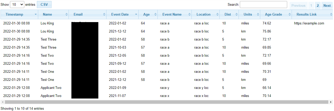Sort by Age column header
This screenshot has width=334, height=111.
pos(148,15)
